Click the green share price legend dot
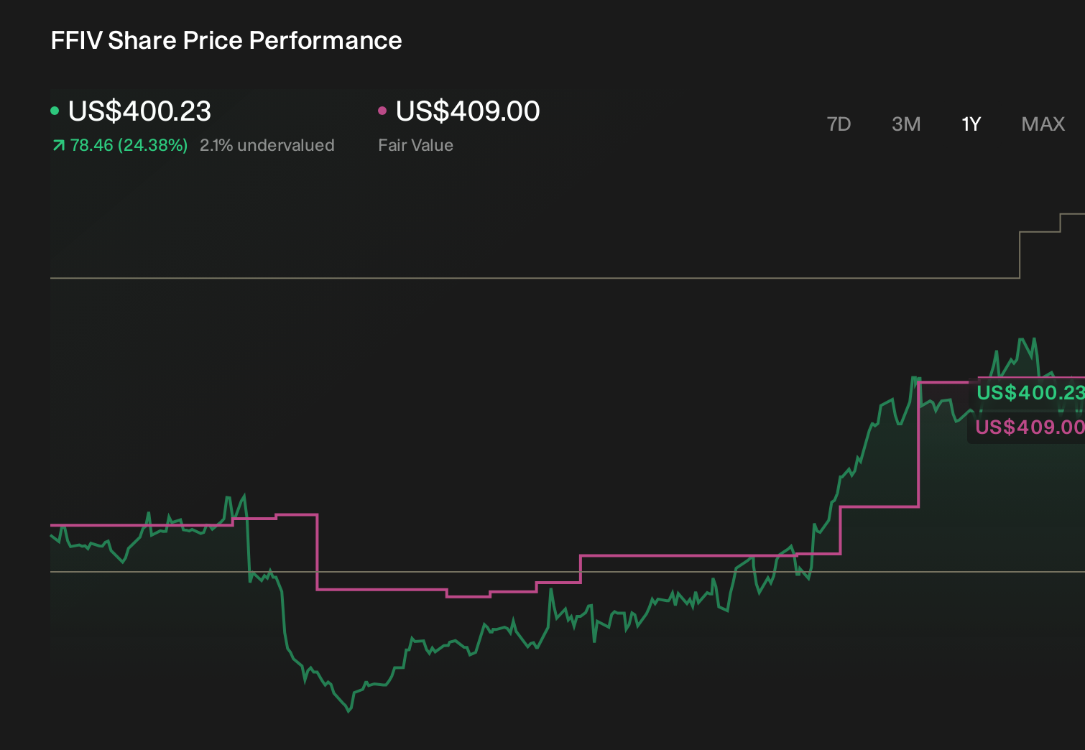 point(55,111)
